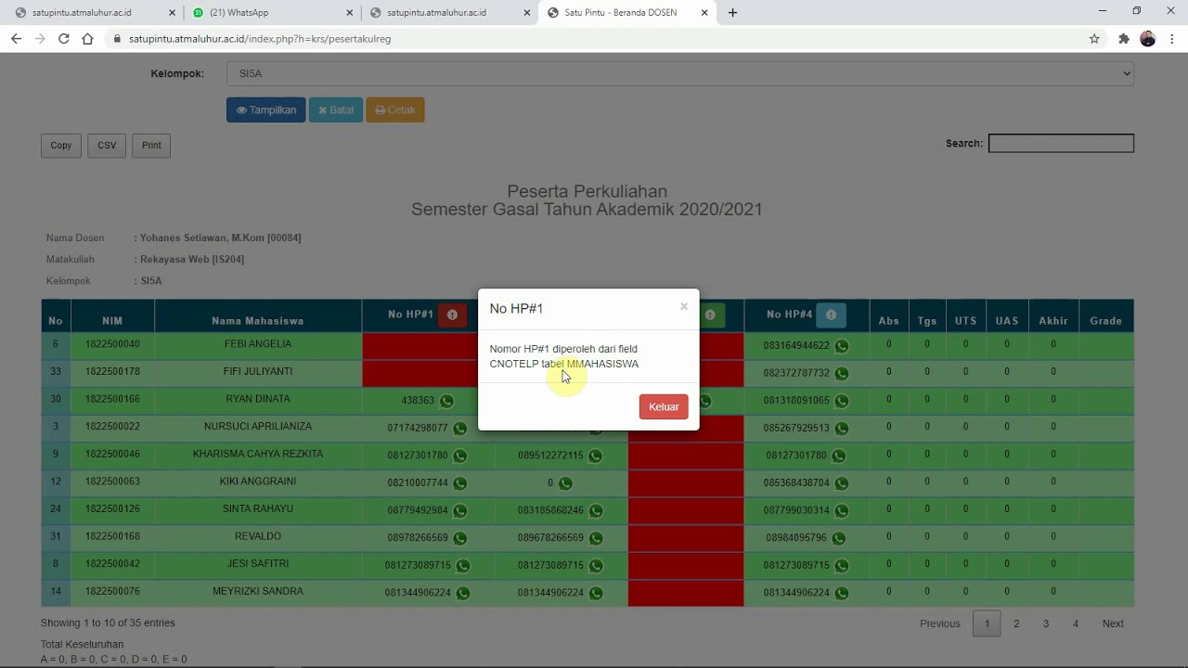Go back with browser back arrow
Image resolution: width=1188 pixels, height=668 pixels.
point(16,39)
